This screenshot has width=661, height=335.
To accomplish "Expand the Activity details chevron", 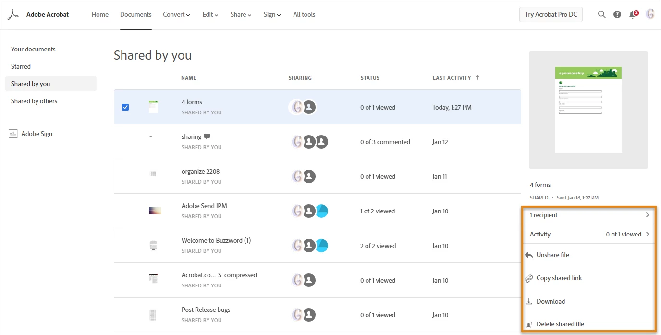I will coord(647,234).
